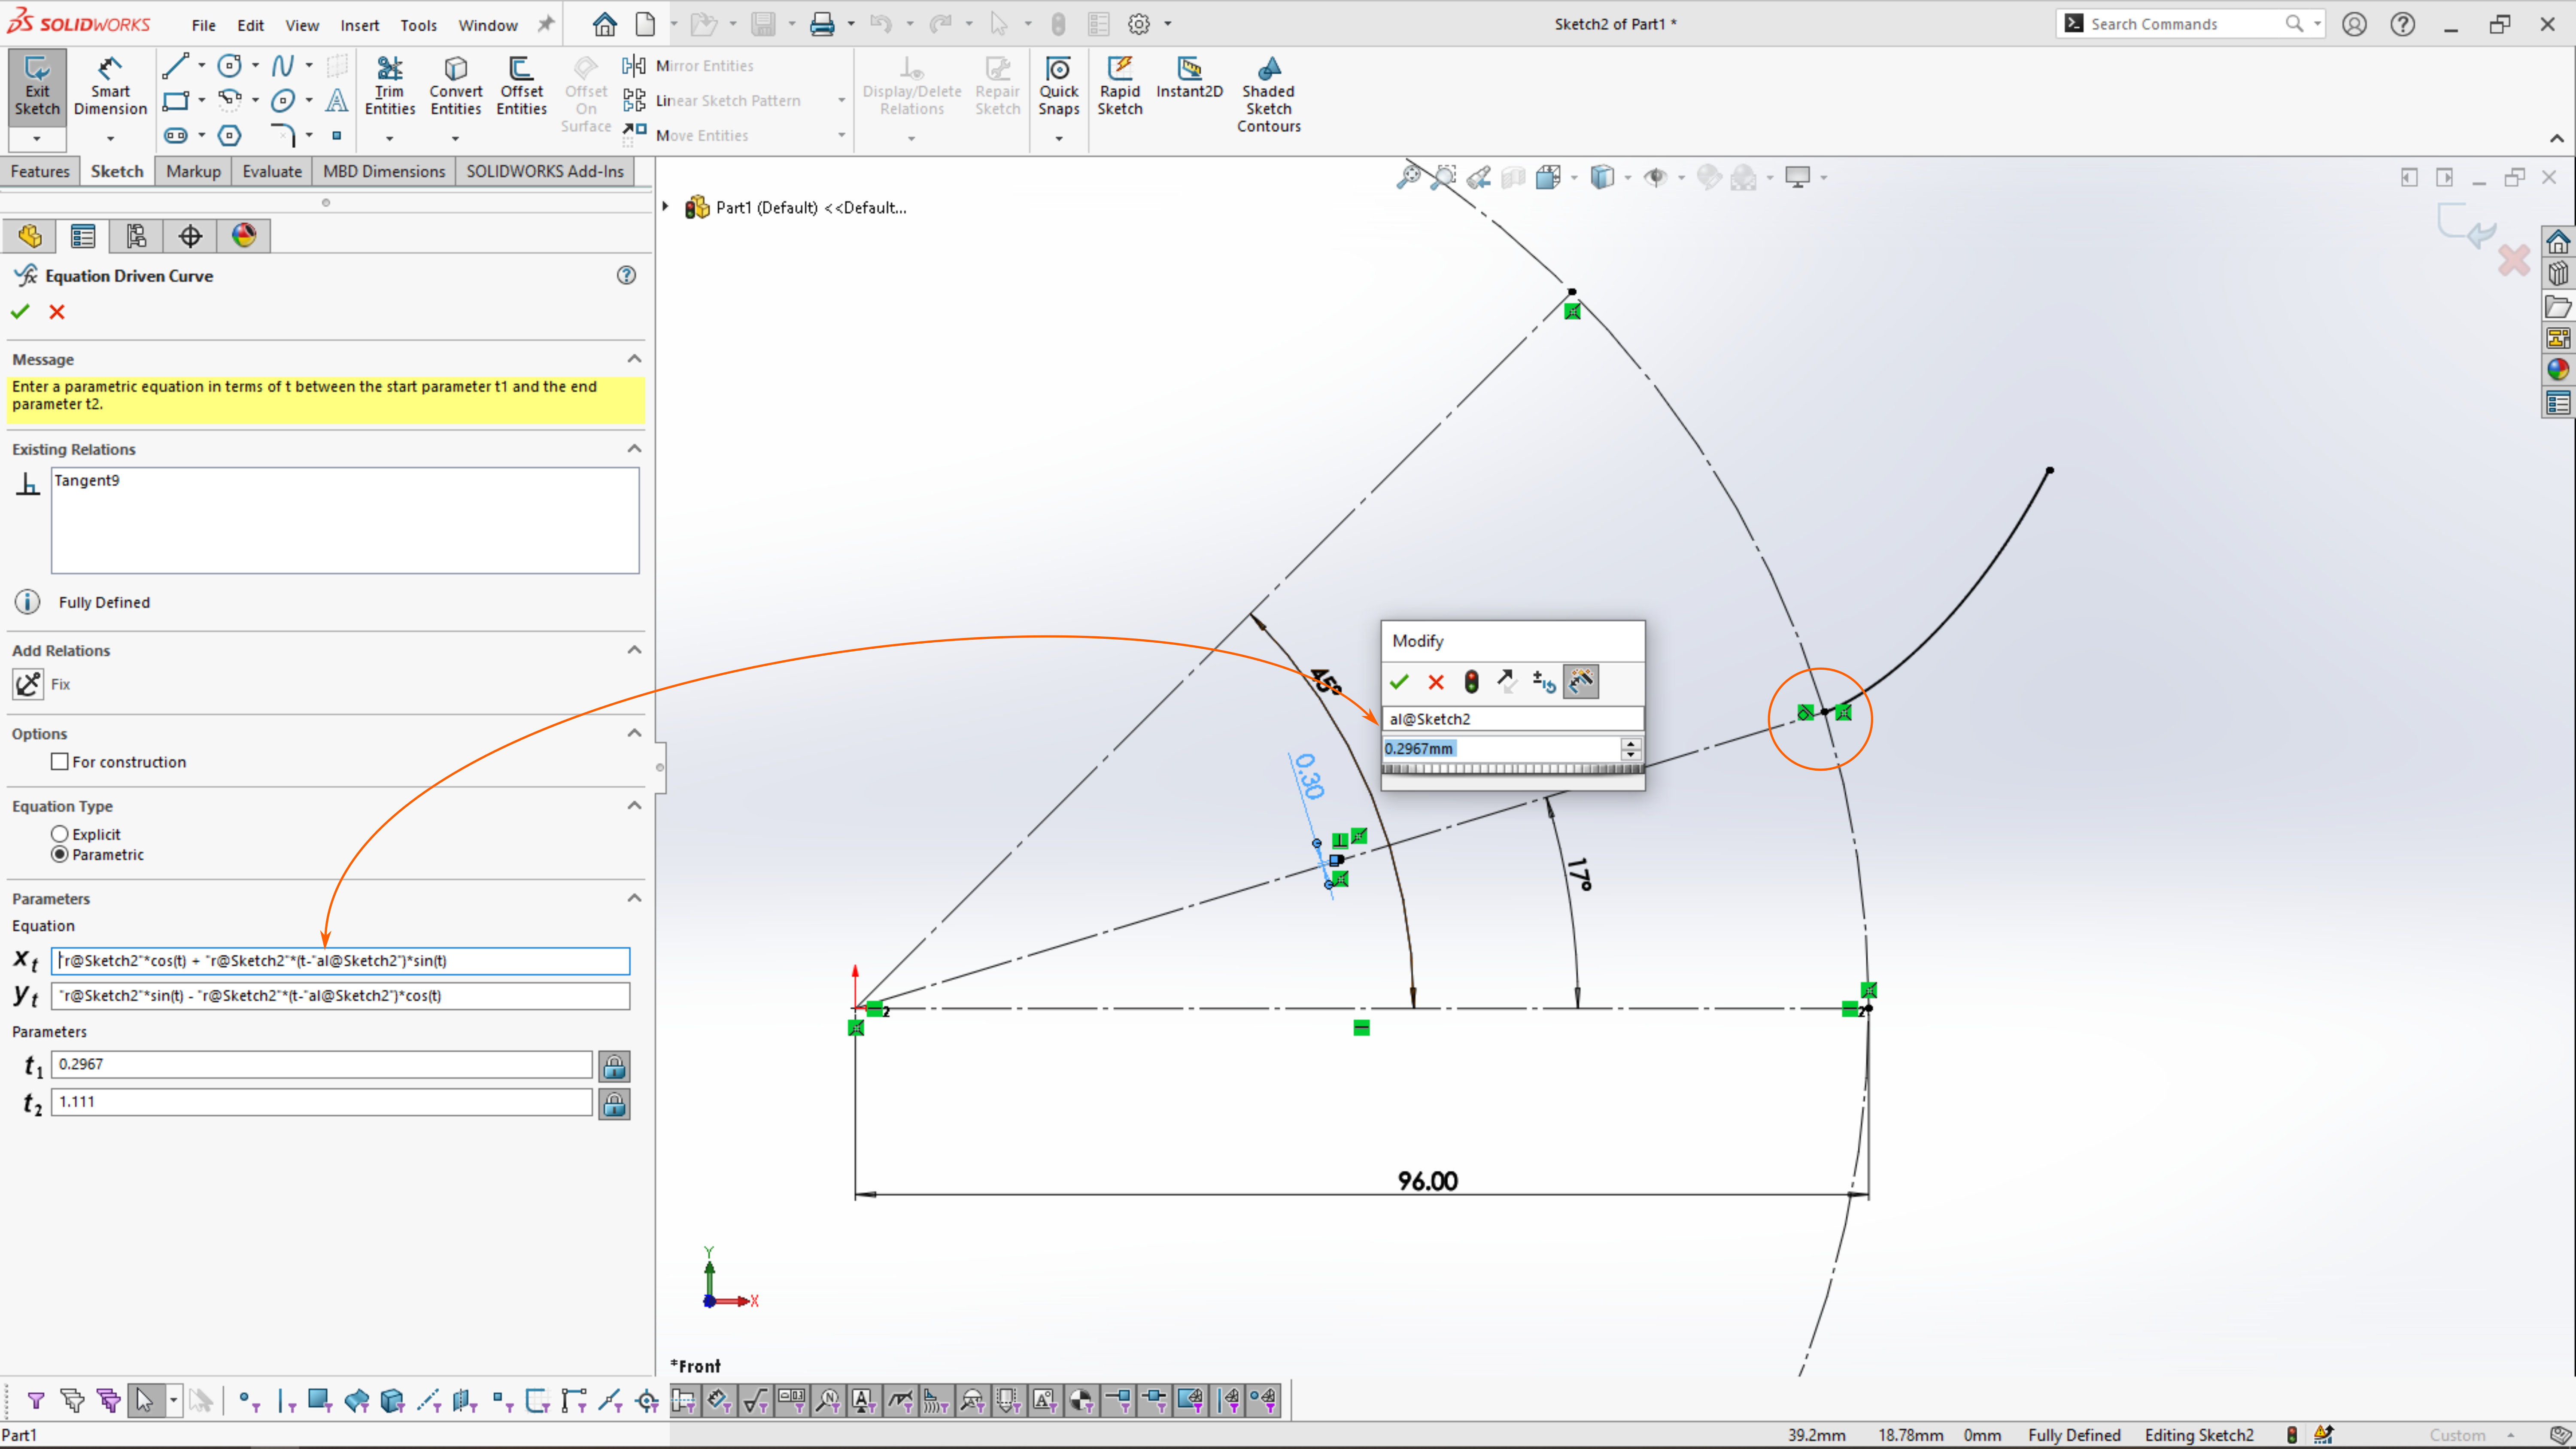The image size is (2576, 1449).
Task: Click Rebuild traffic light in Modify dialog
Action: (x=1471, y=682)
